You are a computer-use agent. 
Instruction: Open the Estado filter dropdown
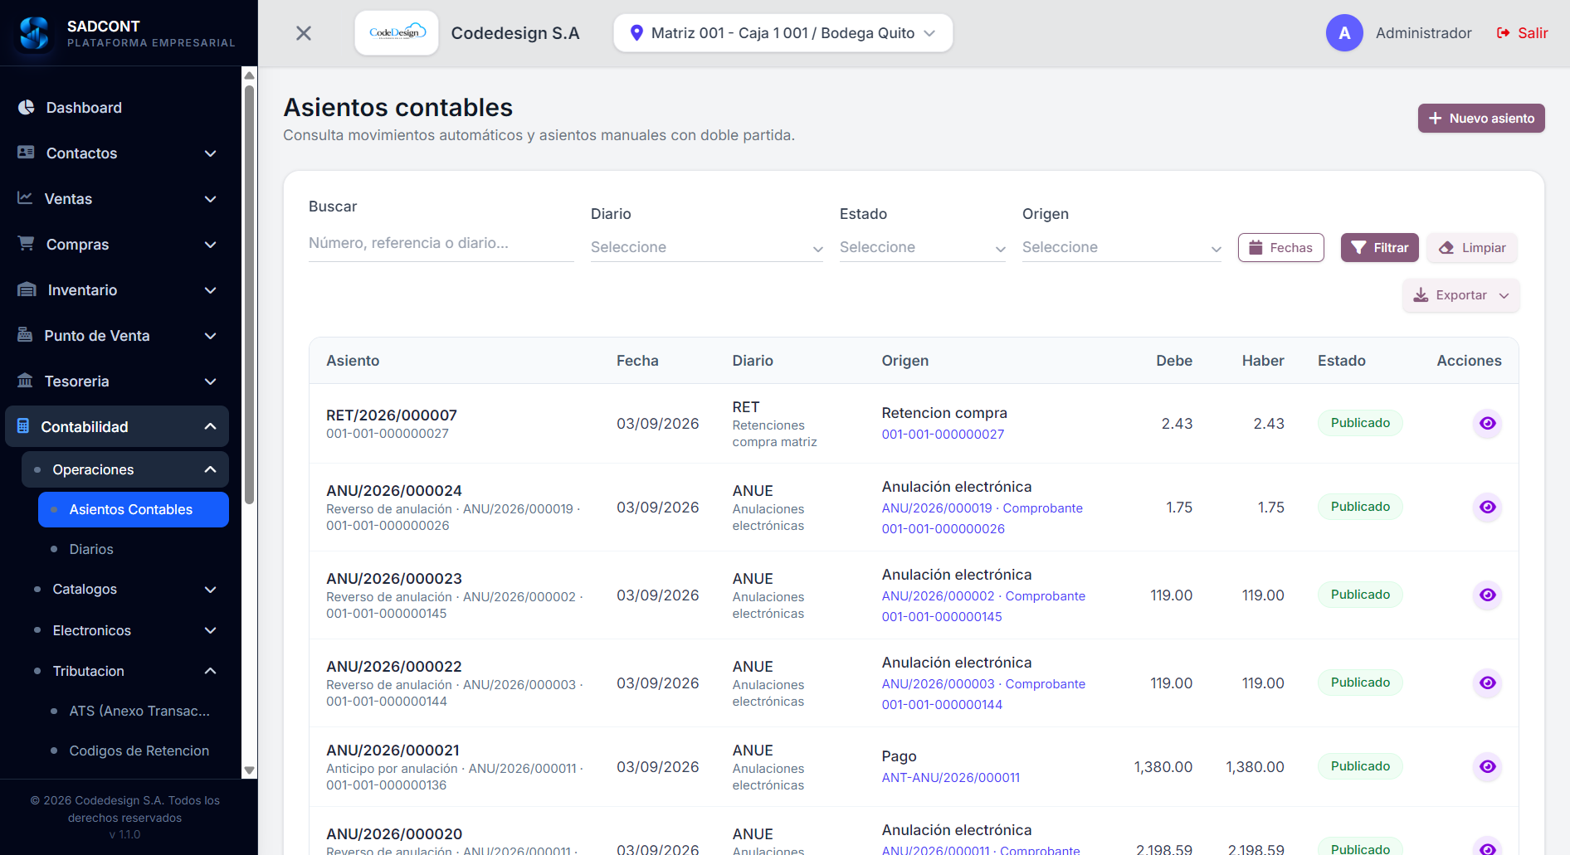[x=922, y=247]
